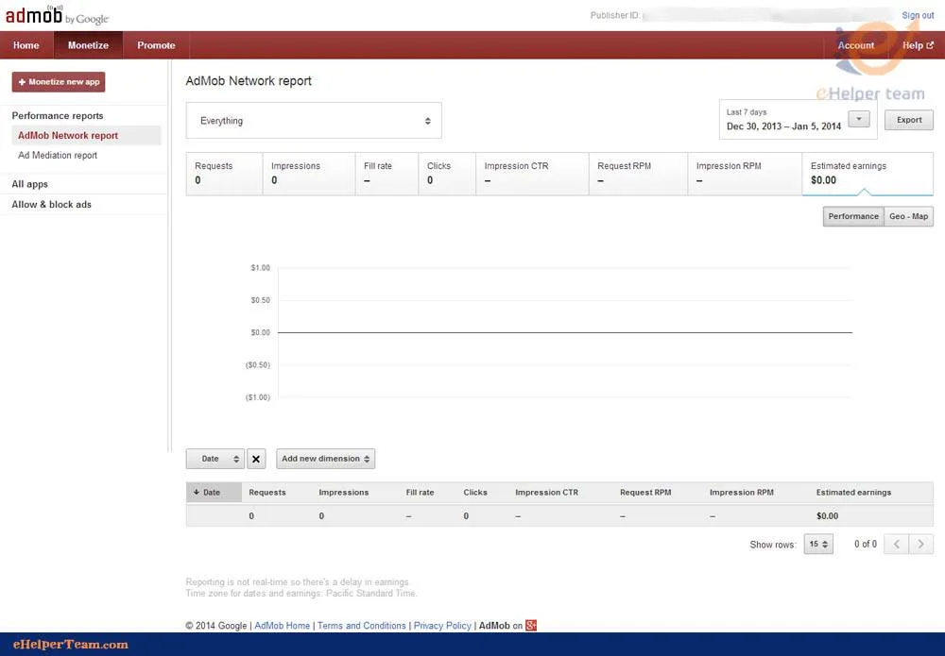The height and width of the screenshot is (656, 945).
Task: Sort table by Estimated earnings column header
Action: click(x=853, y=493)
